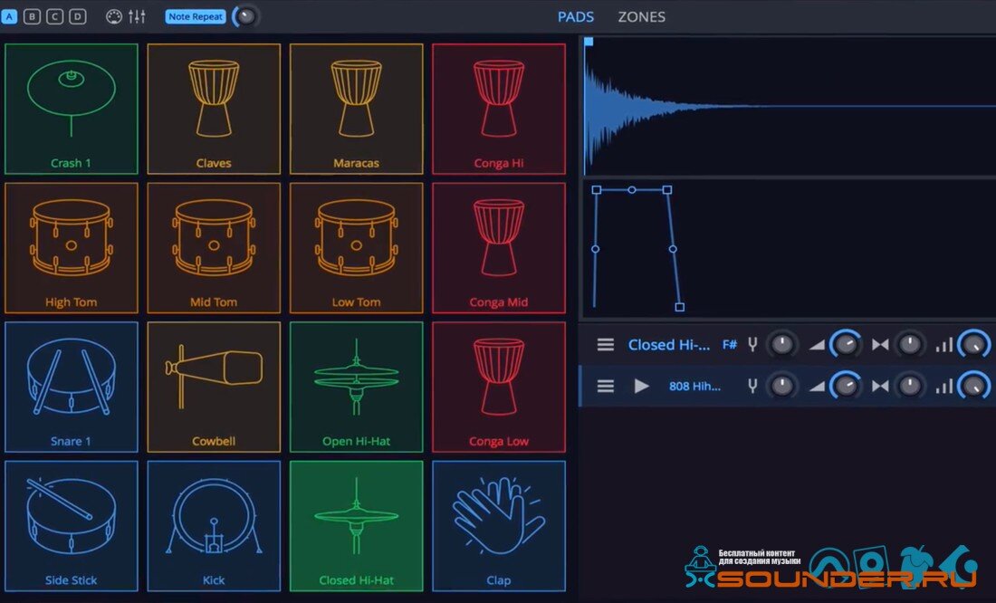
Task: Click volume knob in 808 Hih row
Action: 846,386
